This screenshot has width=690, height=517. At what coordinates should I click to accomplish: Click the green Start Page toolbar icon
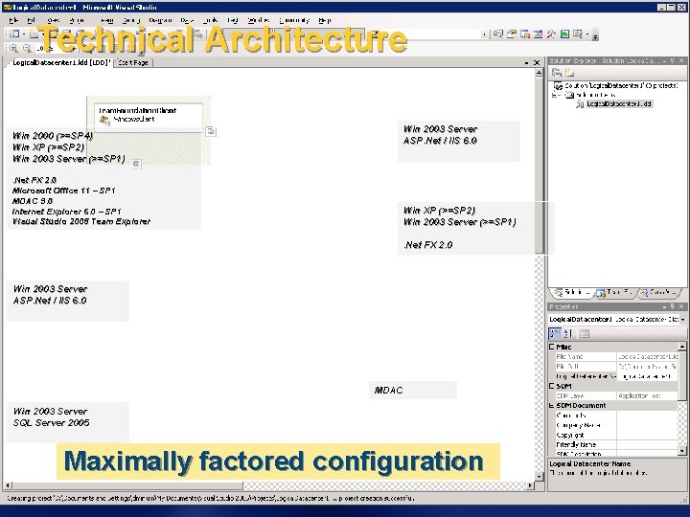coord(564,34)
